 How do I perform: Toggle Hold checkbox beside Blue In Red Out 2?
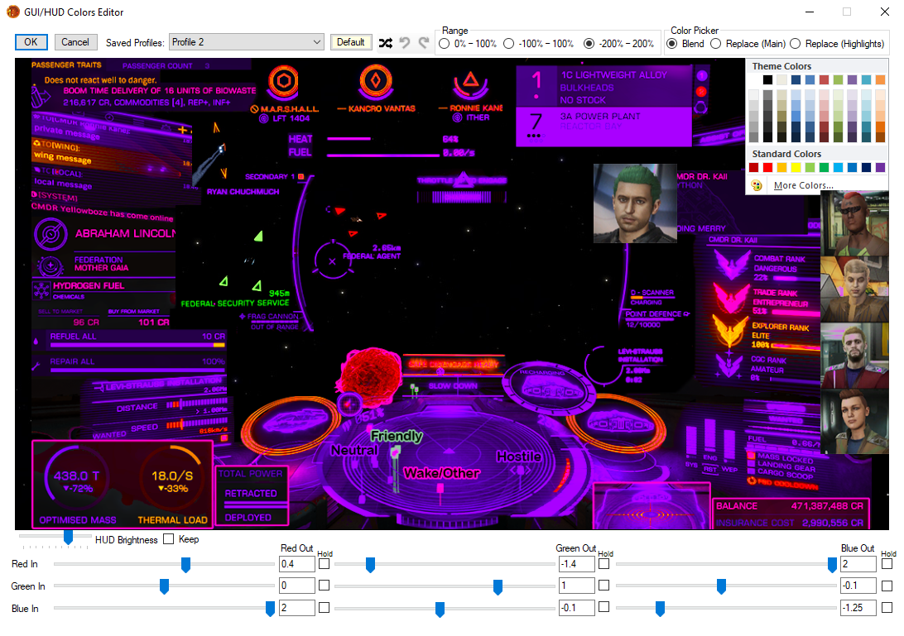coord(324,608)
